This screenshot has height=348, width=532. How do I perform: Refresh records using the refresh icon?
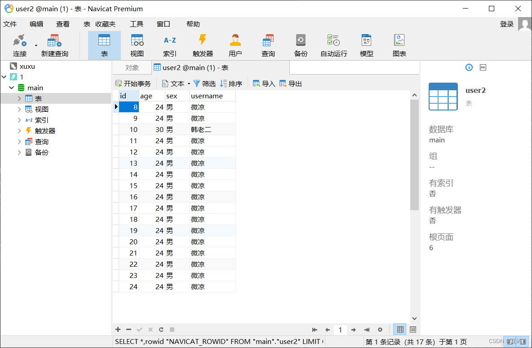161,329
